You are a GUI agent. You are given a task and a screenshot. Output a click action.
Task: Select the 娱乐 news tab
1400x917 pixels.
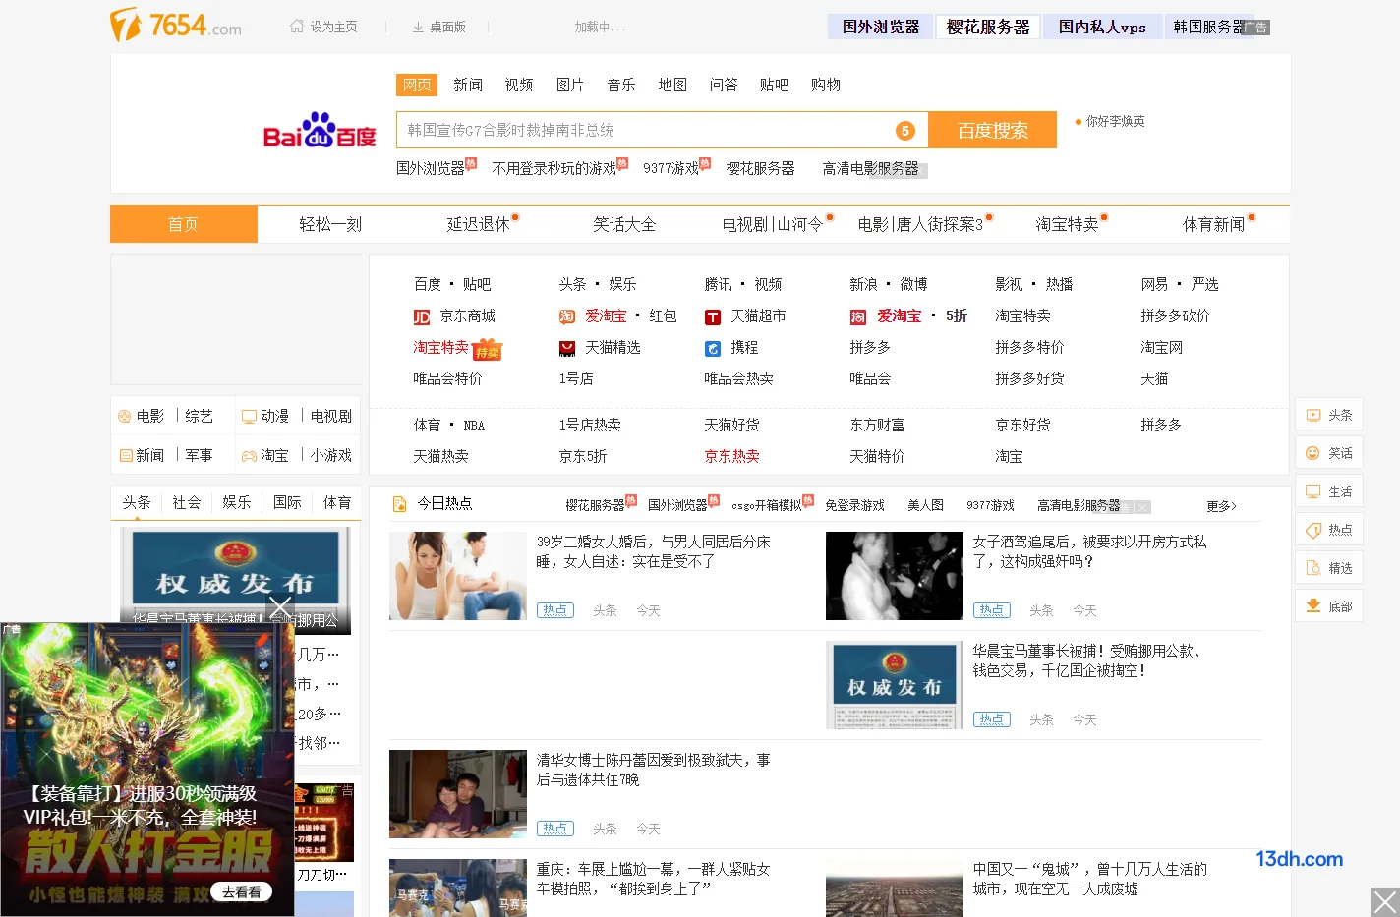click(237, 502)
